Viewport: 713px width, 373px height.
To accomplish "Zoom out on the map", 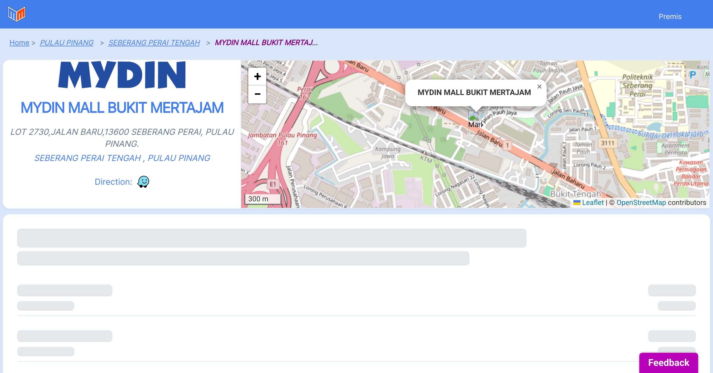I will (257, 94).
